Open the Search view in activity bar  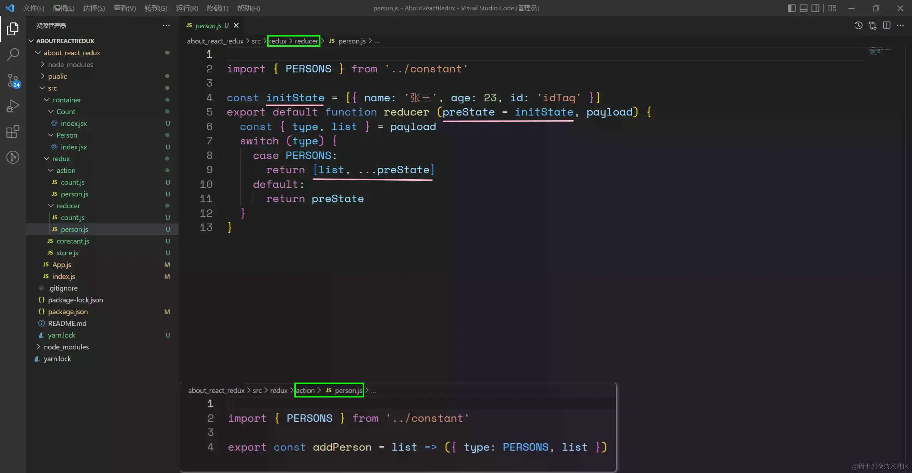pos(13,55)
